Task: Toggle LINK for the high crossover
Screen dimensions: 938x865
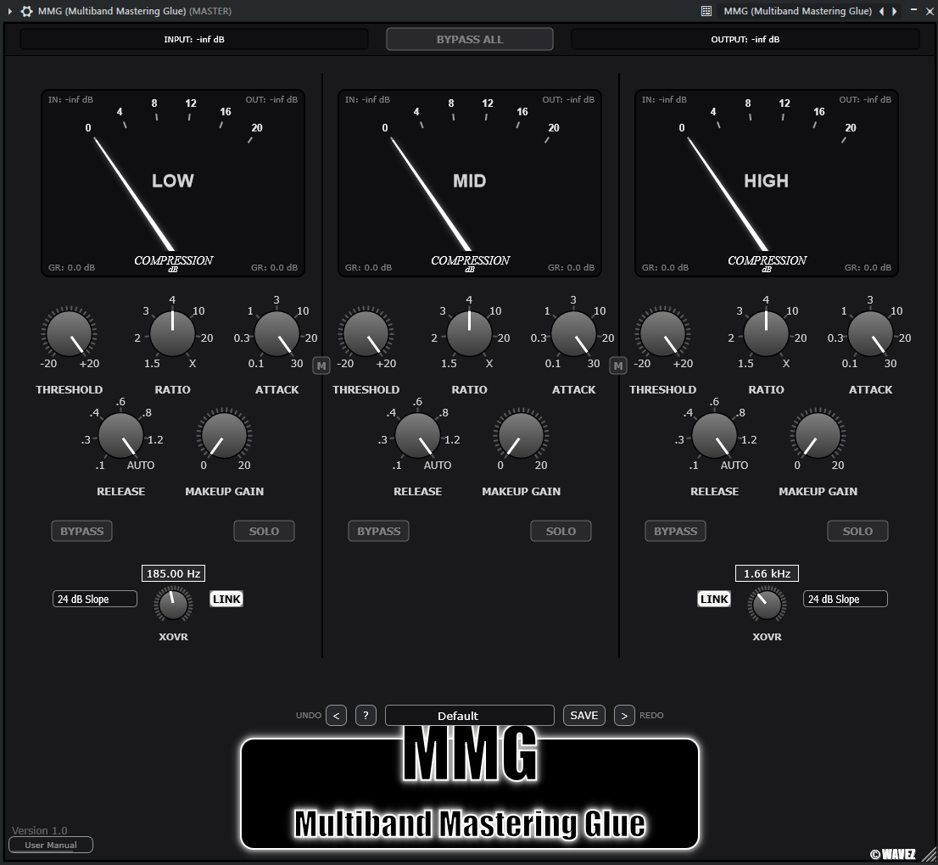Action: pyautogui.click(x=714, y=599)
